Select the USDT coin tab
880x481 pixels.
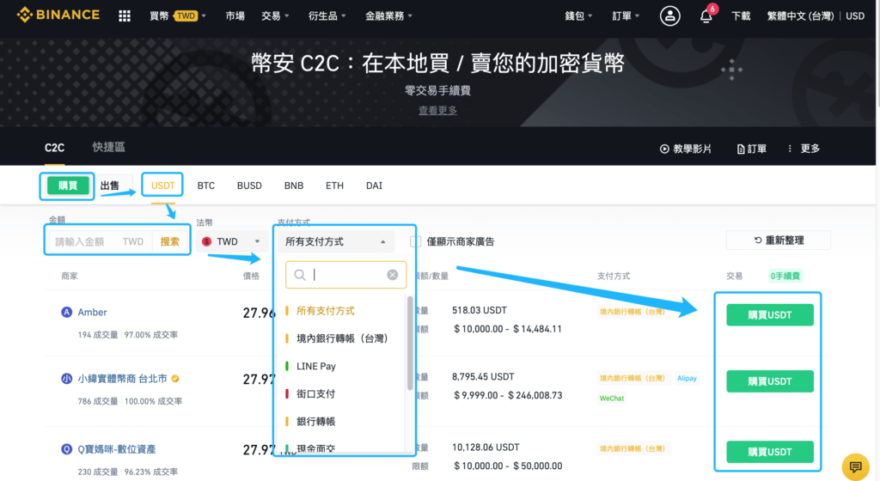pyautogui.click(x=162, y=186)
